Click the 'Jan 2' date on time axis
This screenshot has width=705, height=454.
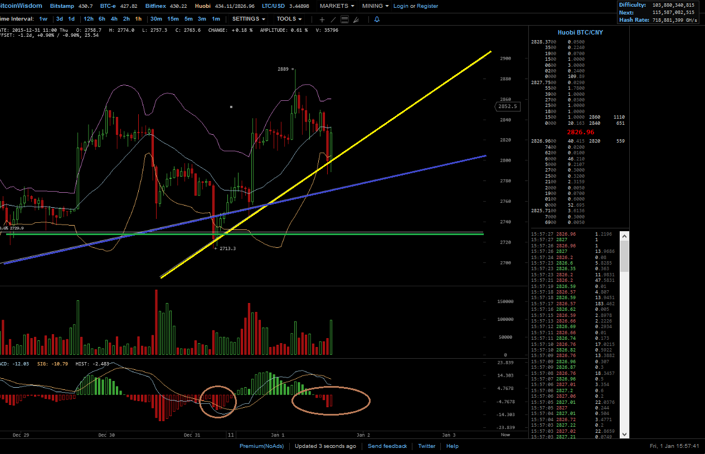[x=363, y=435]
